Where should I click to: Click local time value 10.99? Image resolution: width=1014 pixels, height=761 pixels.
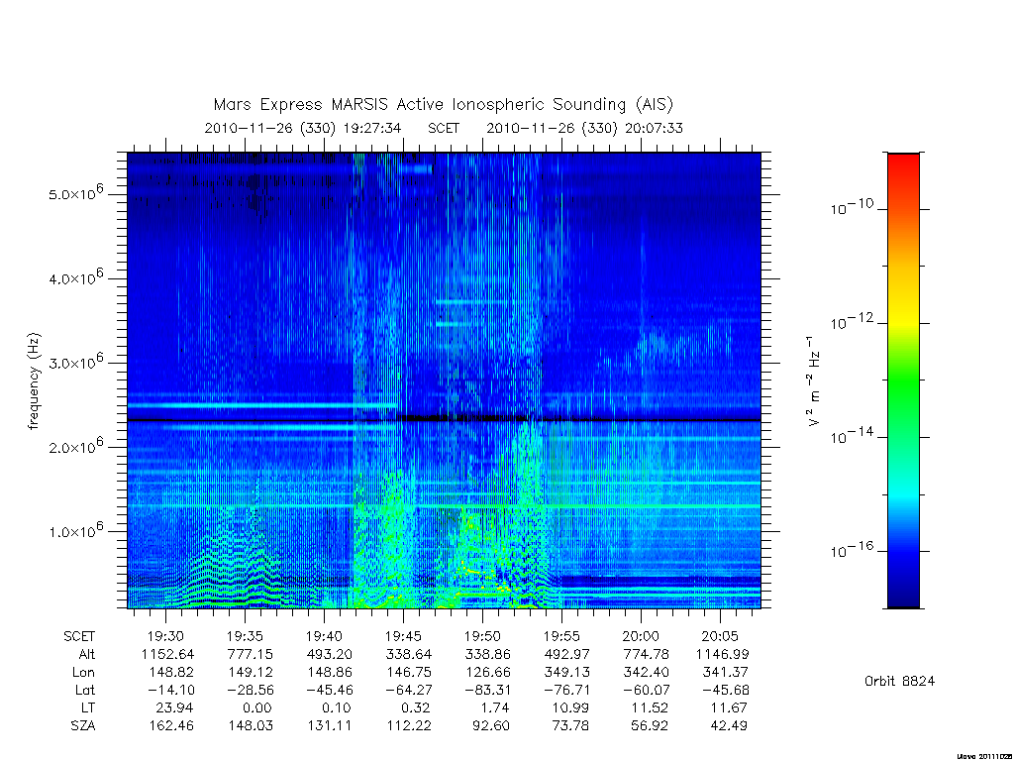click(569, 707)
